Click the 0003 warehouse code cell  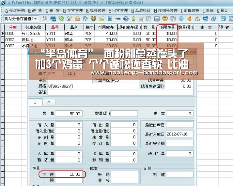[13, 46]
